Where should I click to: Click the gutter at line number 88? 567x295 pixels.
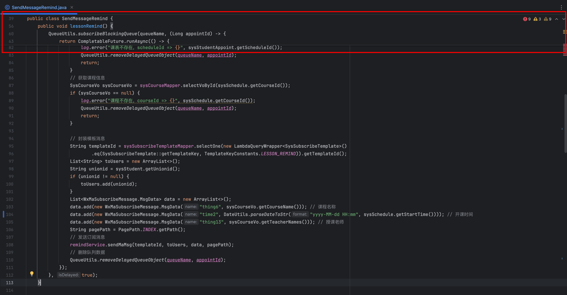(11, 93)
